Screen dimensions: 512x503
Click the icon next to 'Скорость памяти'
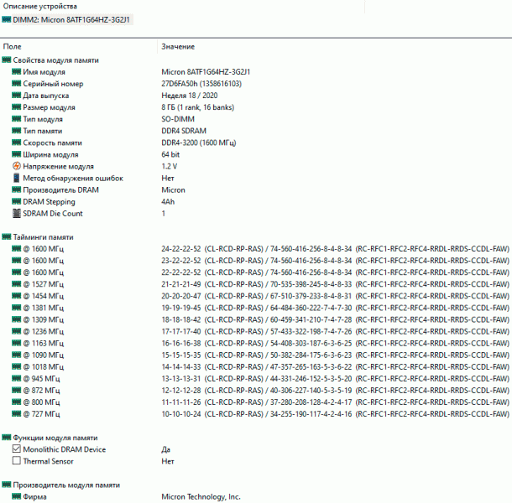(16, 143)
